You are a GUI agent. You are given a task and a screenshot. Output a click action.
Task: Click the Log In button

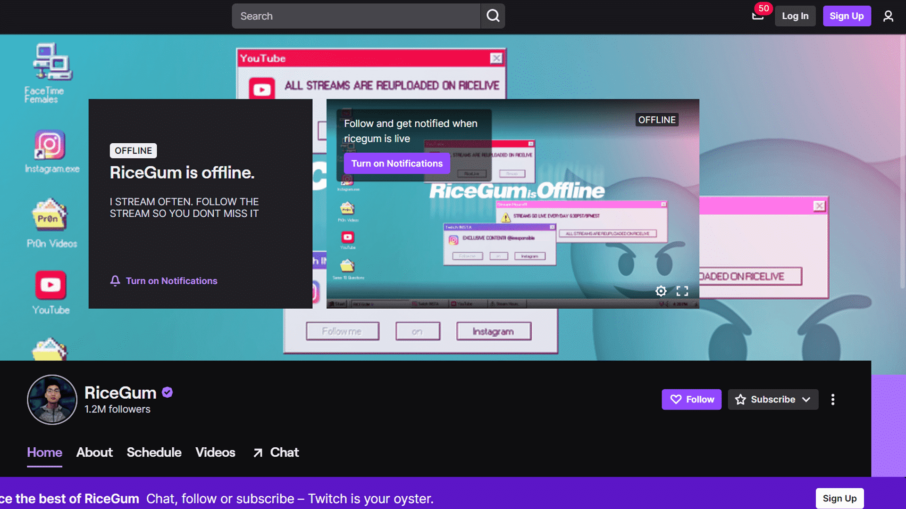(795, 16)
